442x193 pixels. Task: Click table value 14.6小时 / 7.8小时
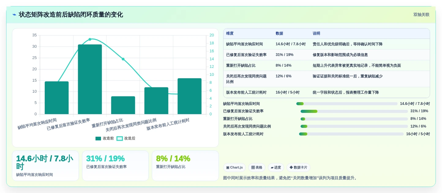(291, 44)
